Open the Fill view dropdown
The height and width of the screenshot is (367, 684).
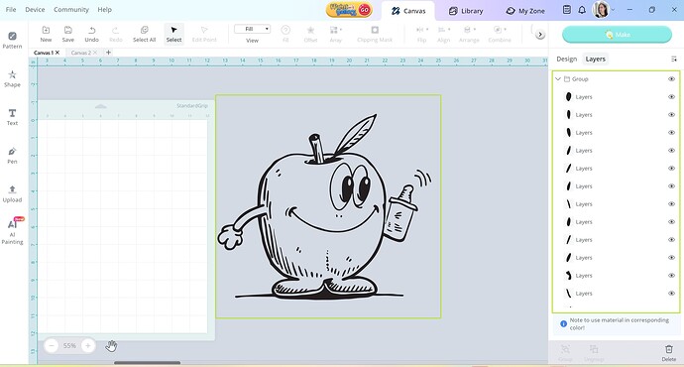(252, 29)
